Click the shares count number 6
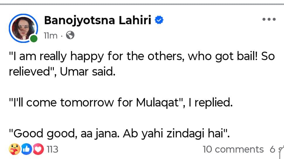Image resolution: width=284 pixels, height=159 pixels. pos(272,149)
